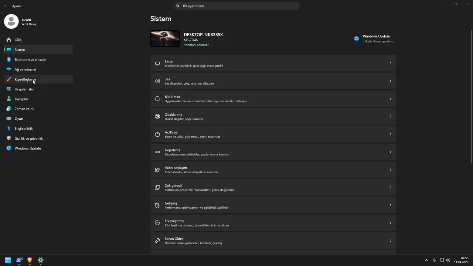Image resolution: width=473 pixels, height=266 pixels.
Task: Open the Brave browser taskbar icon
Action: pyautogui.click(x=30, y=260)
